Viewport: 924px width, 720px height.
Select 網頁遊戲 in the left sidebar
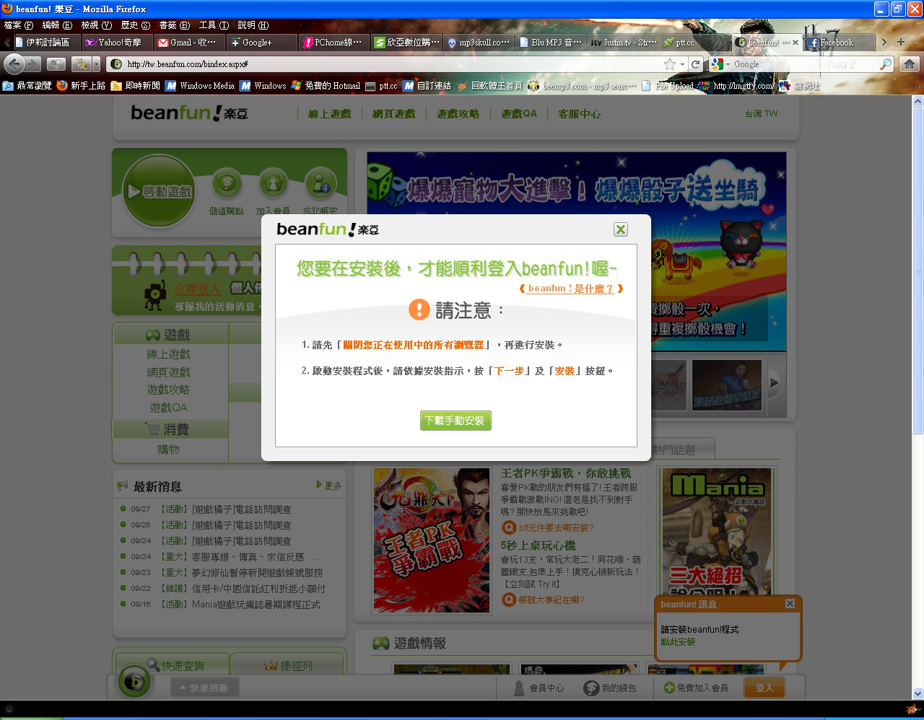(168, 372)
